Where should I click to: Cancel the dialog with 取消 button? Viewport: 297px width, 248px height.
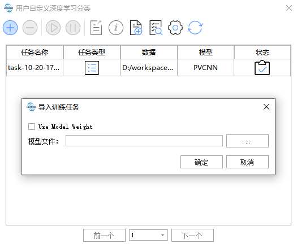click(247, 162)
